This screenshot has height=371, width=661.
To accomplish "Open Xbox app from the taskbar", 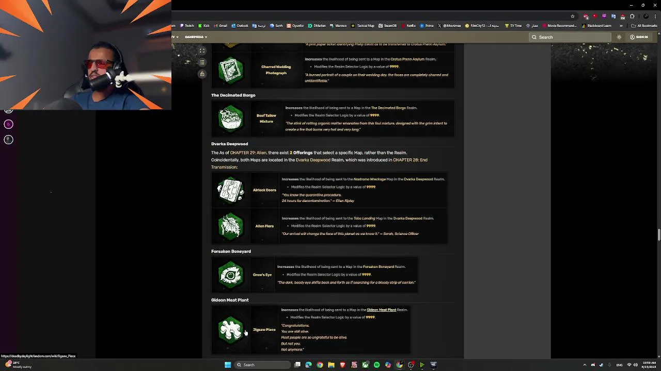I will [x=365, y=365].
